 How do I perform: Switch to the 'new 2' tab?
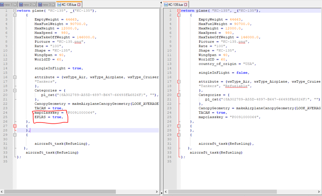pyautogui.click(x=27, y=5)
